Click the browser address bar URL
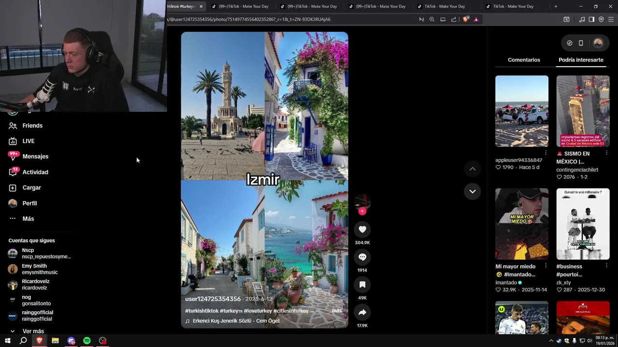The width and height of the screenshot is (618, 347). click(249, 19)
